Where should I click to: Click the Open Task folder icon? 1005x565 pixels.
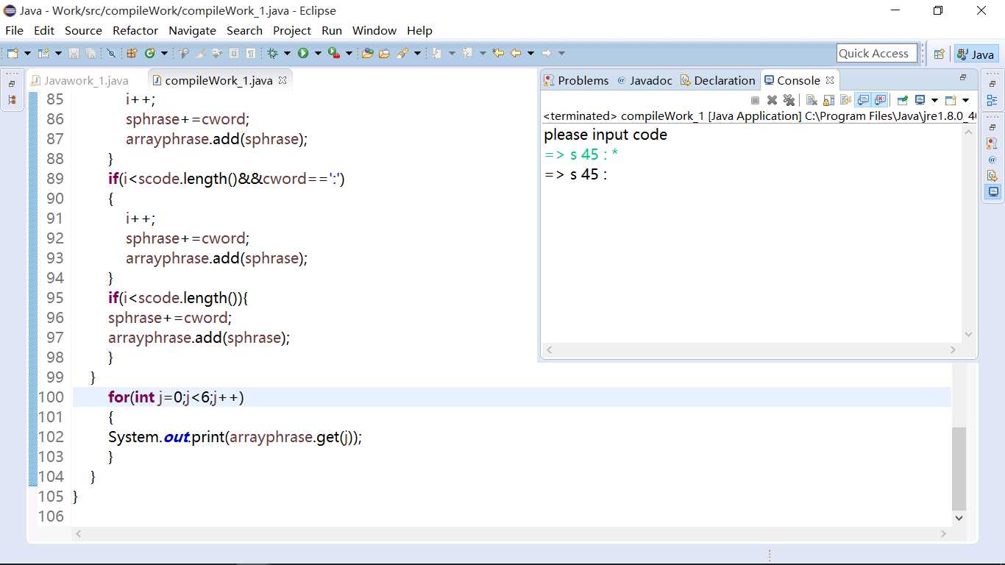tap(384, 53)
